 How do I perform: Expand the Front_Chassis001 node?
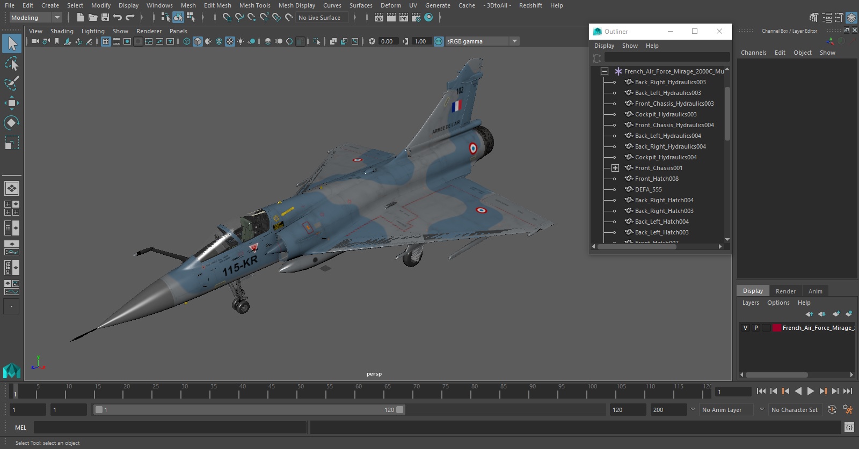(x=615, y=168)
